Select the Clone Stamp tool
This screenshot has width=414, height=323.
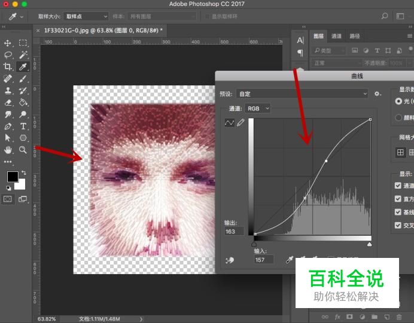8,91
